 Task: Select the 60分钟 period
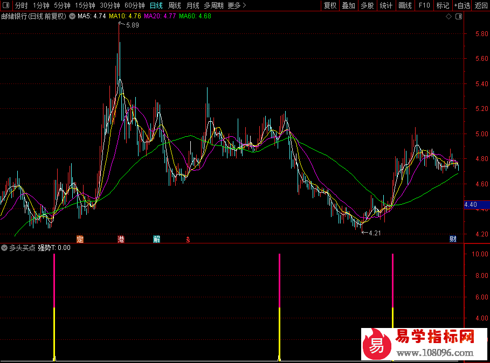134,5
